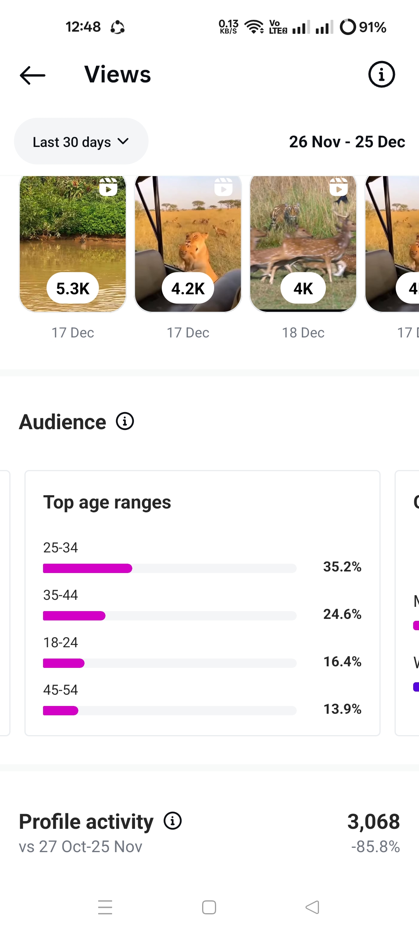Tap the 25-34 age range bar
The width and height of the screenshot is (419, 933).
(x=170, y=568)
